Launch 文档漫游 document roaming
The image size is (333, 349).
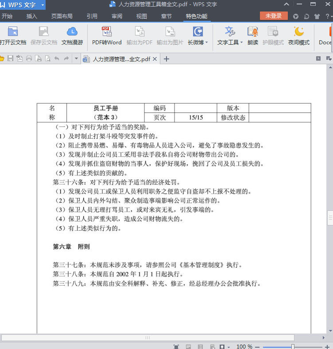tap(72, 35)
